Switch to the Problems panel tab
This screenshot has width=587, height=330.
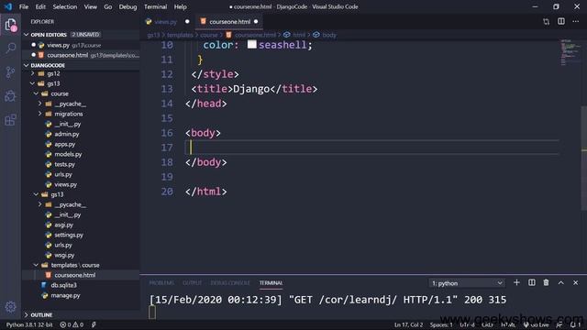tap(161, 283)
